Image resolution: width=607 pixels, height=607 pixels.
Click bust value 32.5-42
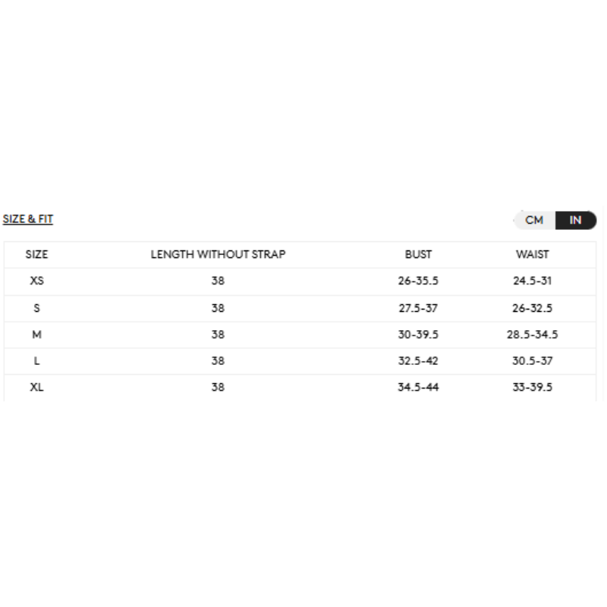click(418, 361)
